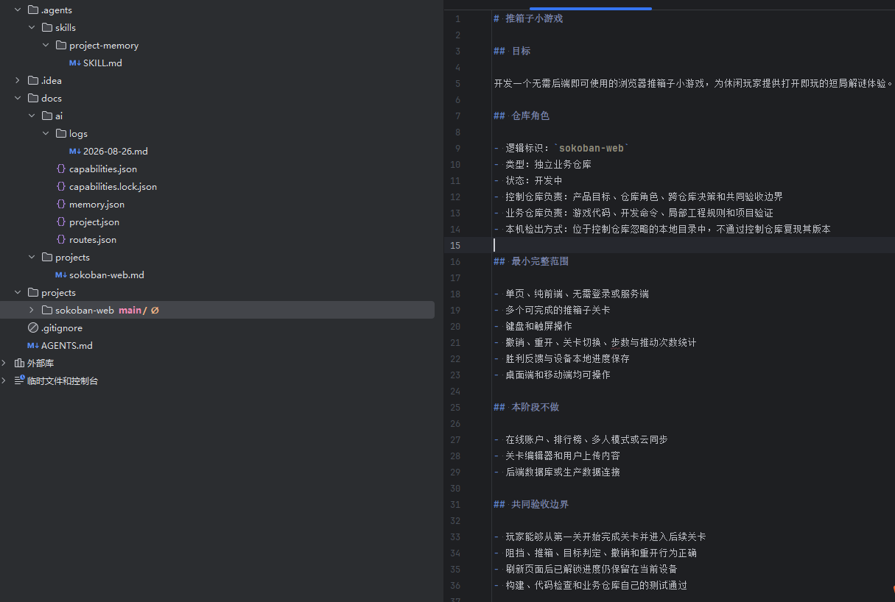The height and width of the screenshot is (602, 895).
Task: Open routes.json file
Action: [93, 239]
